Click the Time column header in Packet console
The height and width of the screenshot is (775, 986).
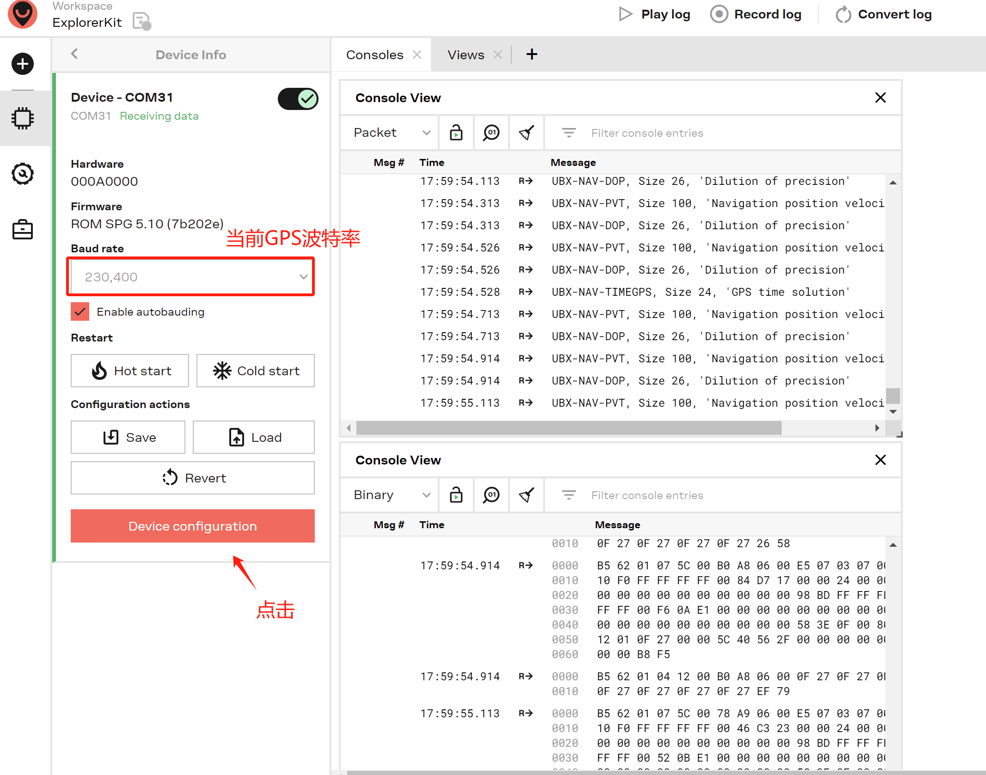[x=432, y=163]
